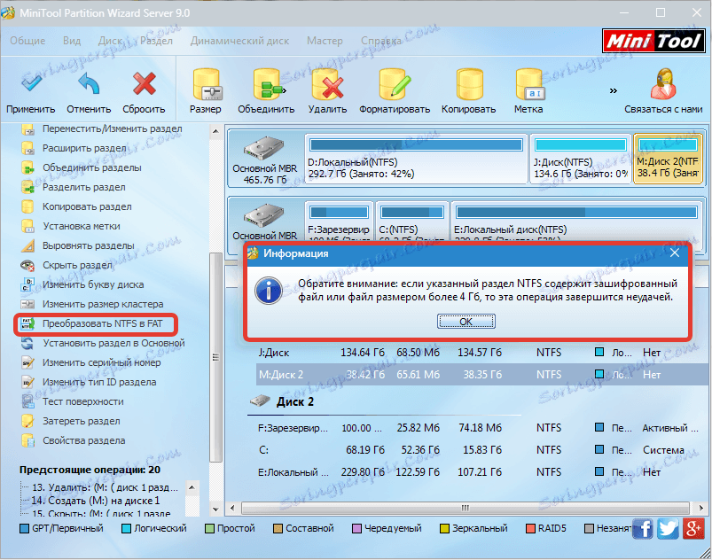The width and height of the screenshot is (712, 560).
Task: Open the Мастер menu
Action: (325, 41)
